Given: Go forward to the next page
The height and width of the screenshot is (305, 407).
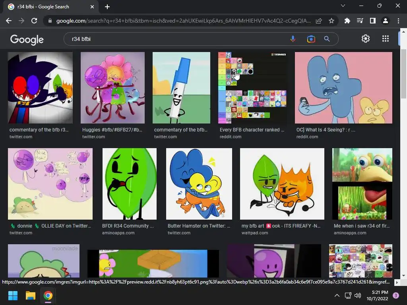Looking at the screenshot, I should point(21,21).
